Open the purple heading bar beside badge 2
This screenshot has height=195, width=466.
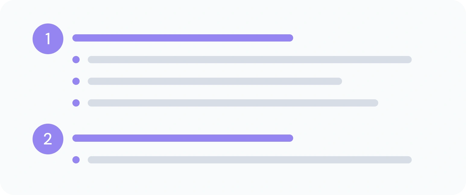coord(183,138)
